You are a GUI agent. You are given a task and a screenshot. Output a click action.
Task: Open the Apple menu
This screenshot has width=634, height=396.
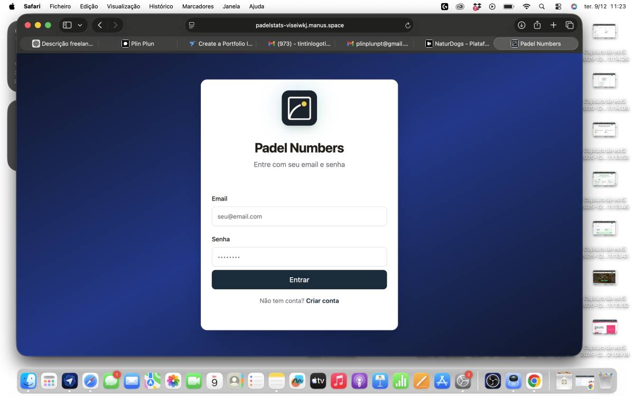click(12, 6)
